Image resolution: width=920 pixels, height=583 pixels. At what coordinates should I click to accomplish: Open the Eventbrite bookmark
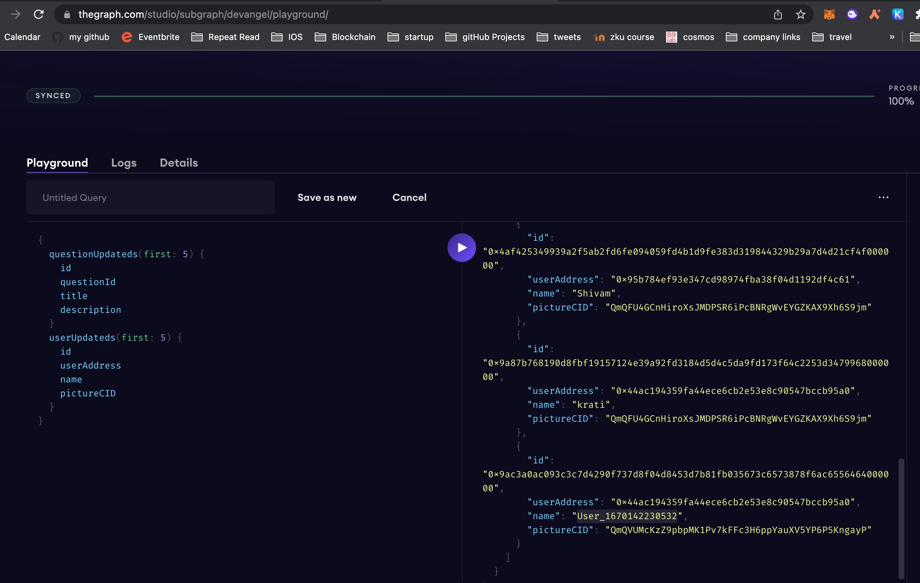point(151,37)
